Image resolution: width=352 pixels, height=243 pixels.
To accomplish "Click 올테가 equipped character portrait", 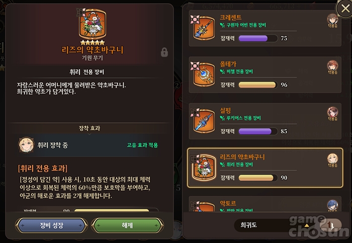I will [332, 66].
